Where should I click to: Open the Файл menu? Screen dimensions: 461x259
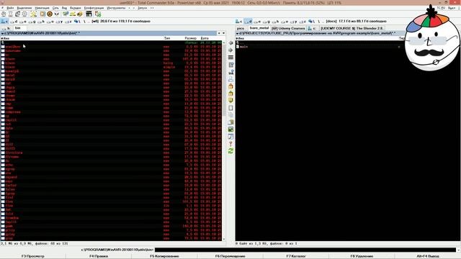(x=10, y=8)
